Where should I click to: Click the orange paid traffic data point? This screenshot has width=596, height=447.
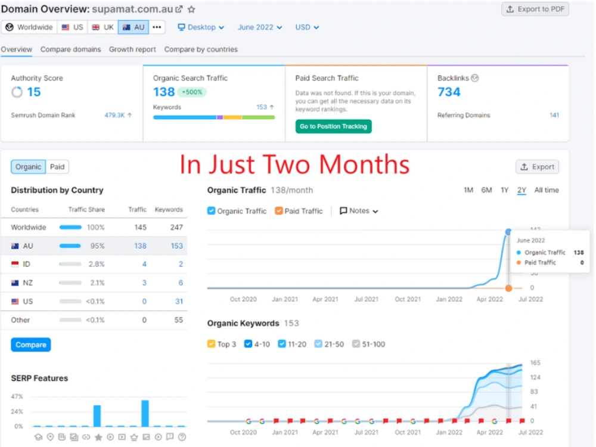[x=508, y=288]
